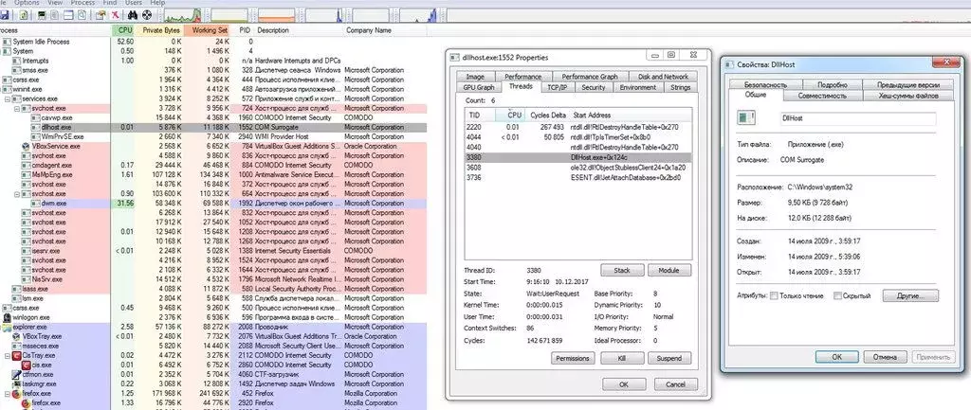
Task: Click the dllhost.exe Properties title bar icon
Action: (x=456, y=58)
